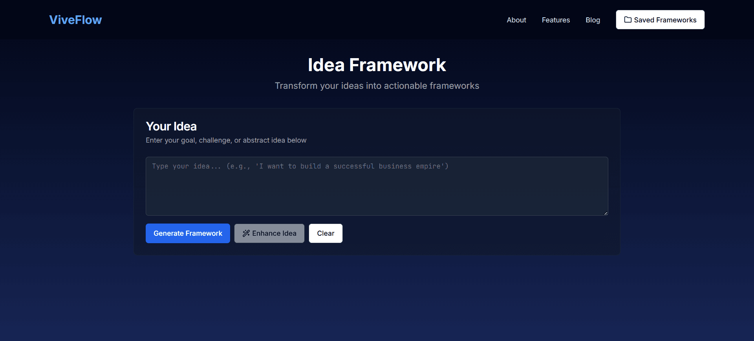Click the 'Transform your ideas' subtitle
This screenshot has height=341, width=754.
tap(377, 86)
